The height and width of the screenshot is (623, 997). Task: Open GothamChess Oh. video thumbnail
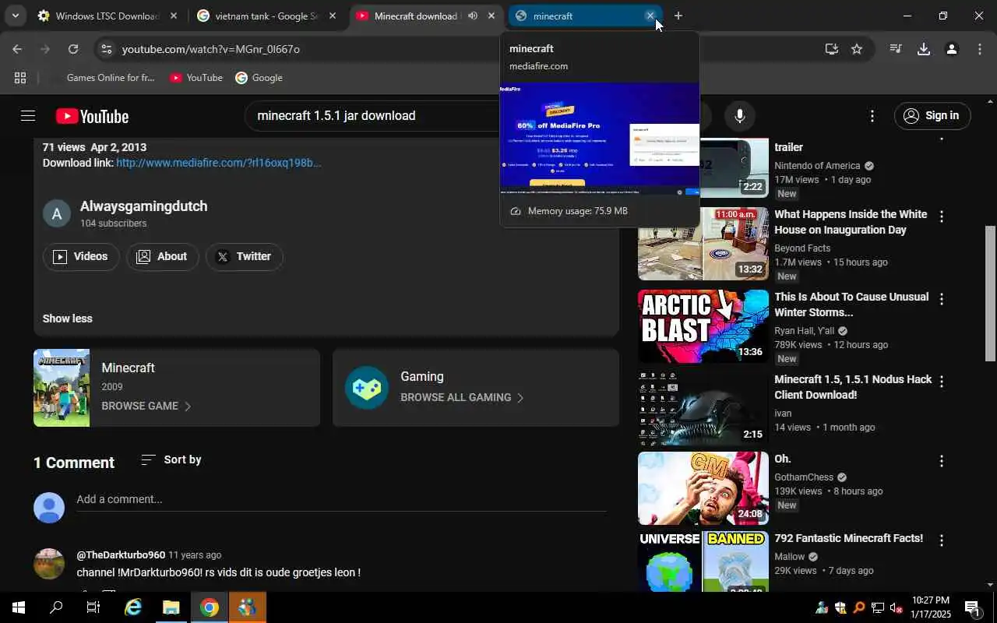(x=703, y=488)
